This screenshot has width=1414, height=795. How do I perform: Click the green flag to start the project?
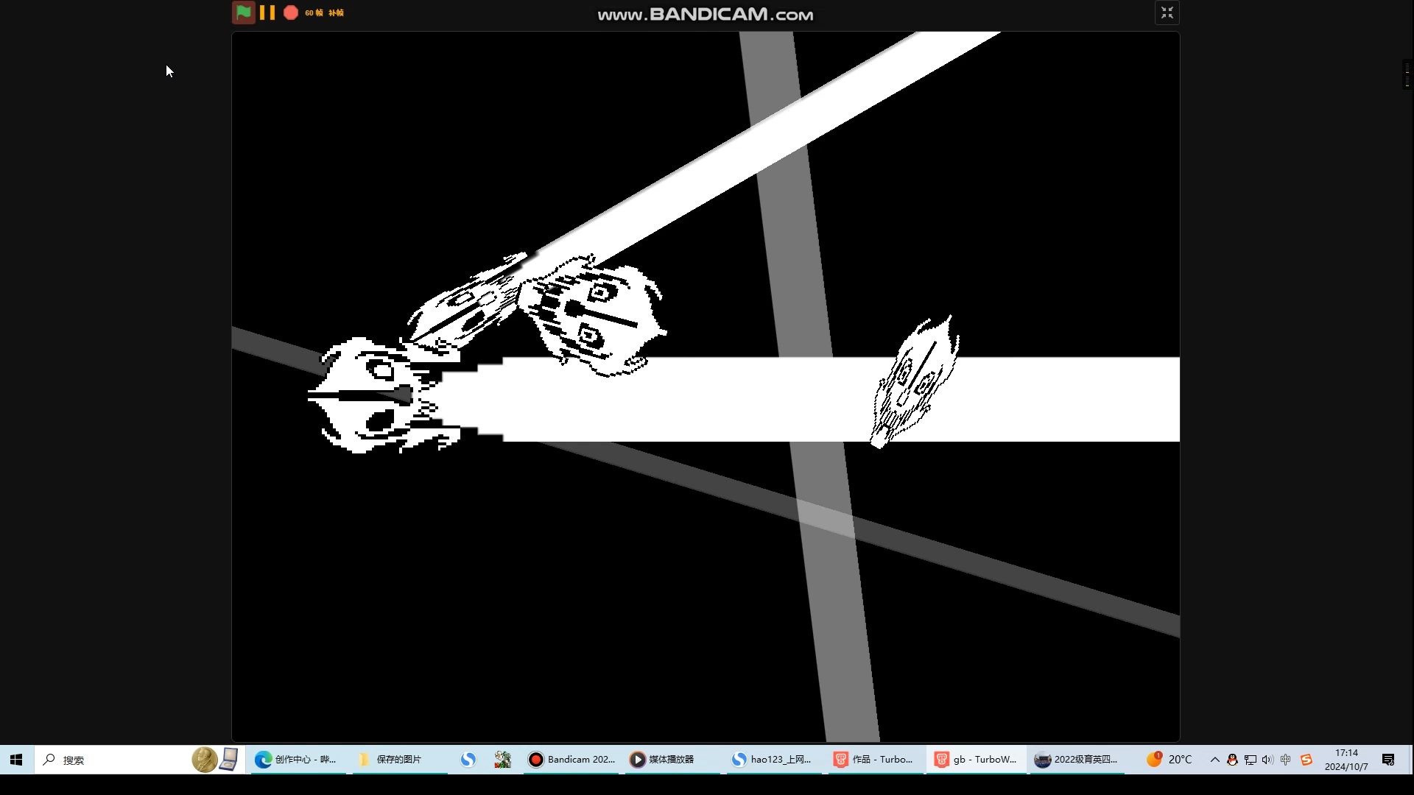point(244,13)
